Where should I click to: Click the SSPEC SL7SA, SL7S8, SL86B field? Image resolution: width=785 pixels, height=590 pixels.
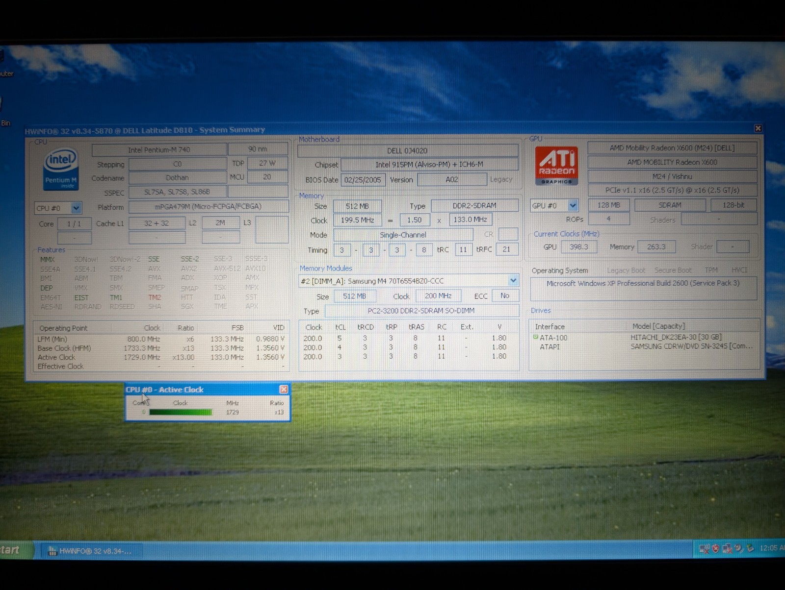coord(178,192)
